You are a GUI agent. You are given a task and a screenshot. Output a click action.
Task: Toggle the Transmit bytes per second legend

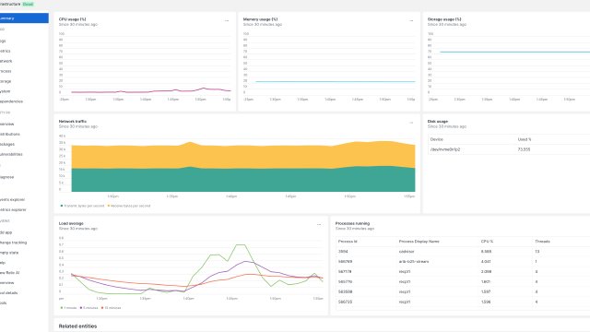(82, 206)
